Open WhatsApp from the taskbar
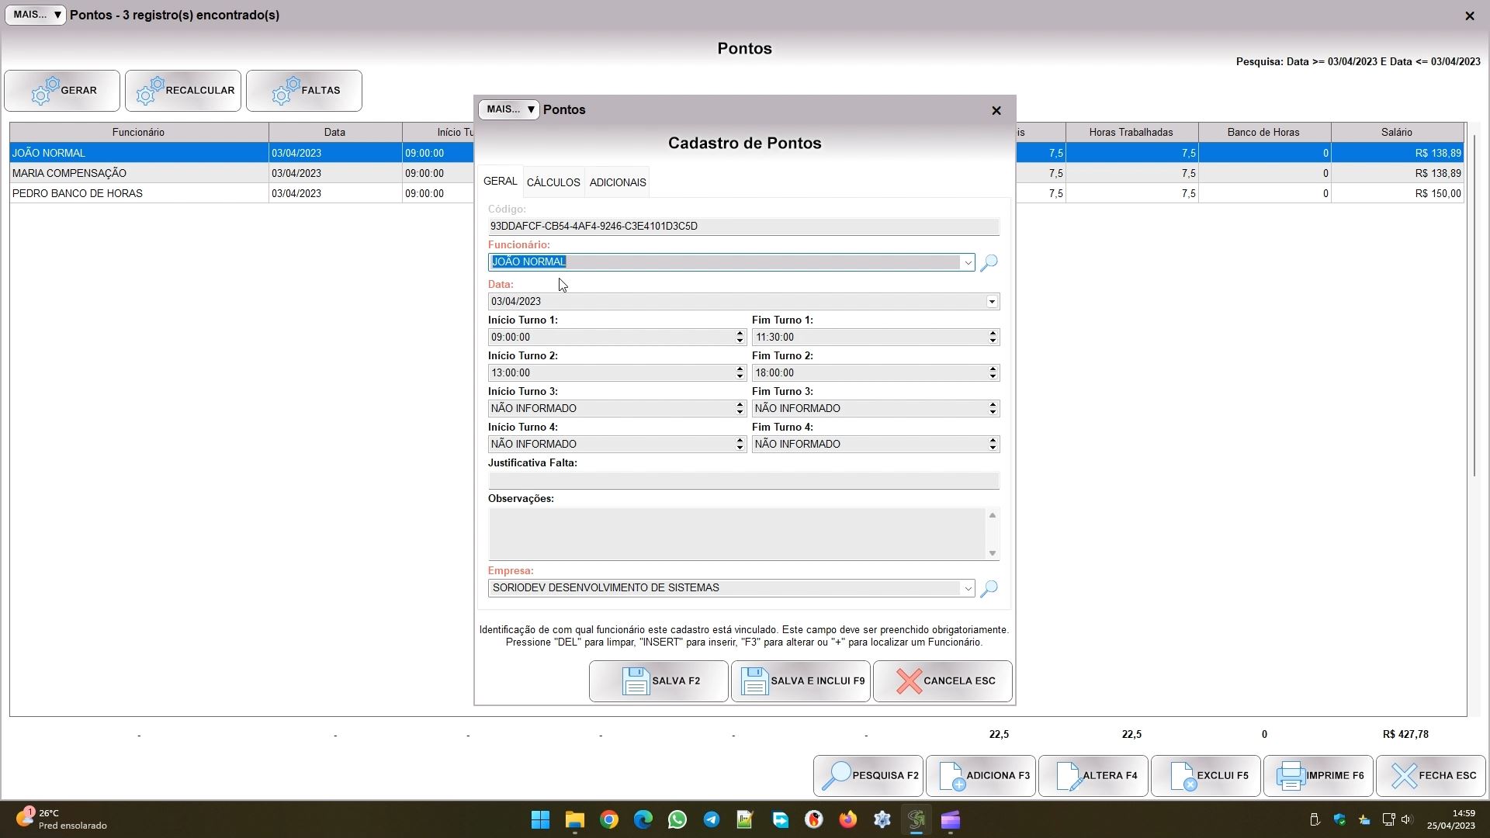This screenshot has height=838, width=1490. 677,820
